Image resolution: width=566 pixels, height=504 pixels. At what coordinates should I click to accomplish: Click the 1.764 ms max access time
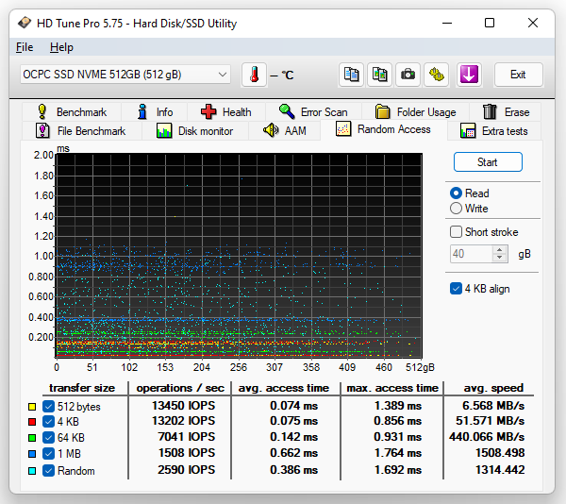pyautogui.click(x=398, y=453)
